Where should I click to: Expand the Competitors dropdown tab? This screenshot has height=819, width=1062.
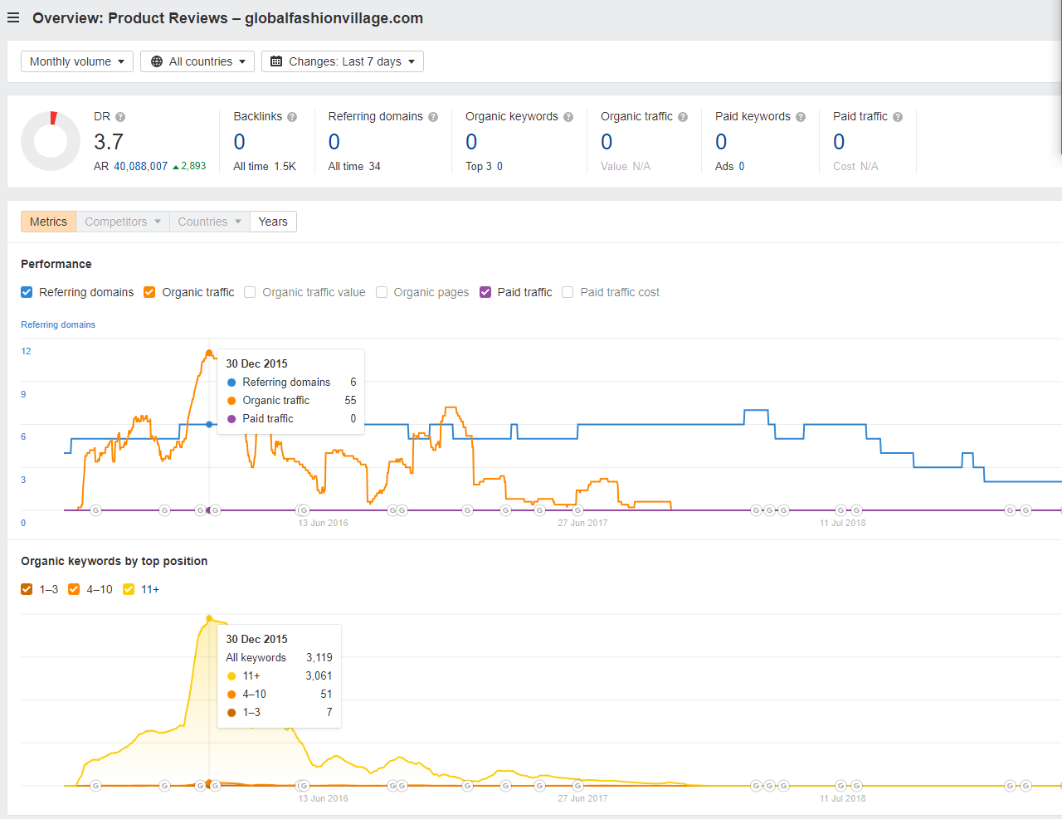tap(123, 222)
